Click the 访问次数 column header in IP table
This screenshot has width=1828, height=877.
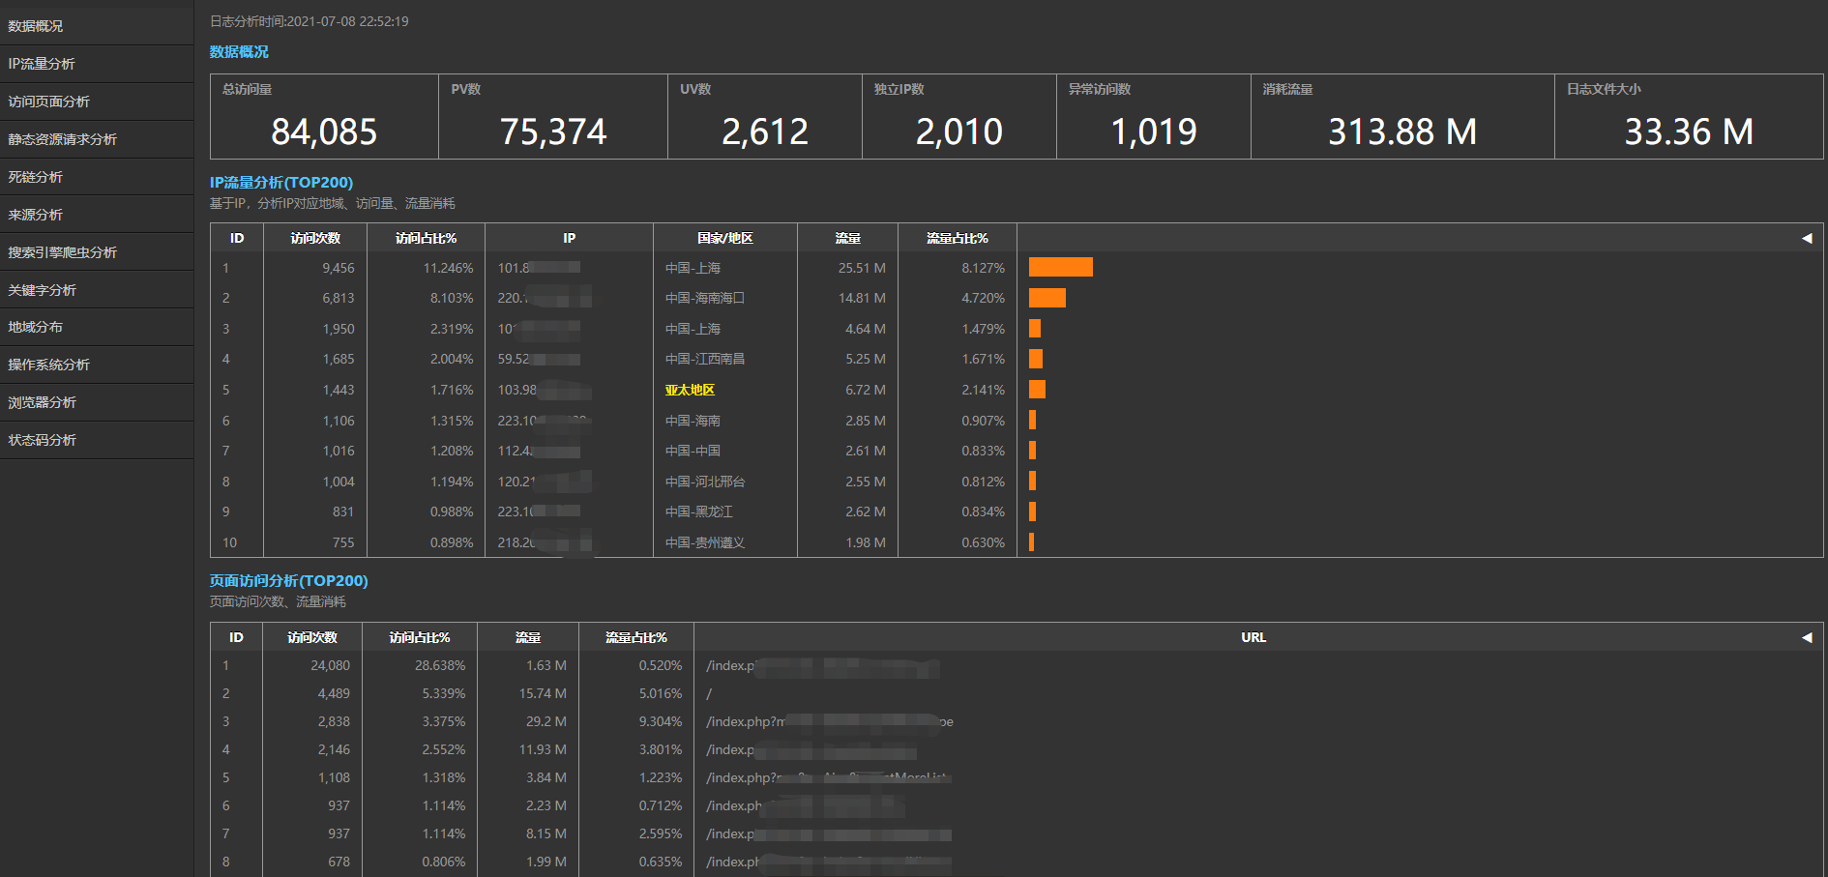coord(315,238)
